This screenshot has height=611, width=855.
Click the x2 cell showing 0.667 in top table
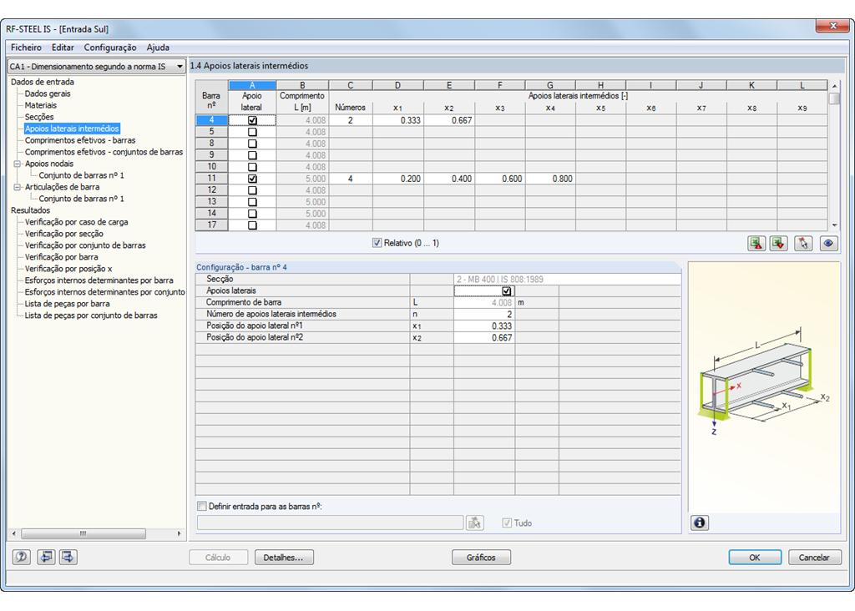[x=449, y=120]
